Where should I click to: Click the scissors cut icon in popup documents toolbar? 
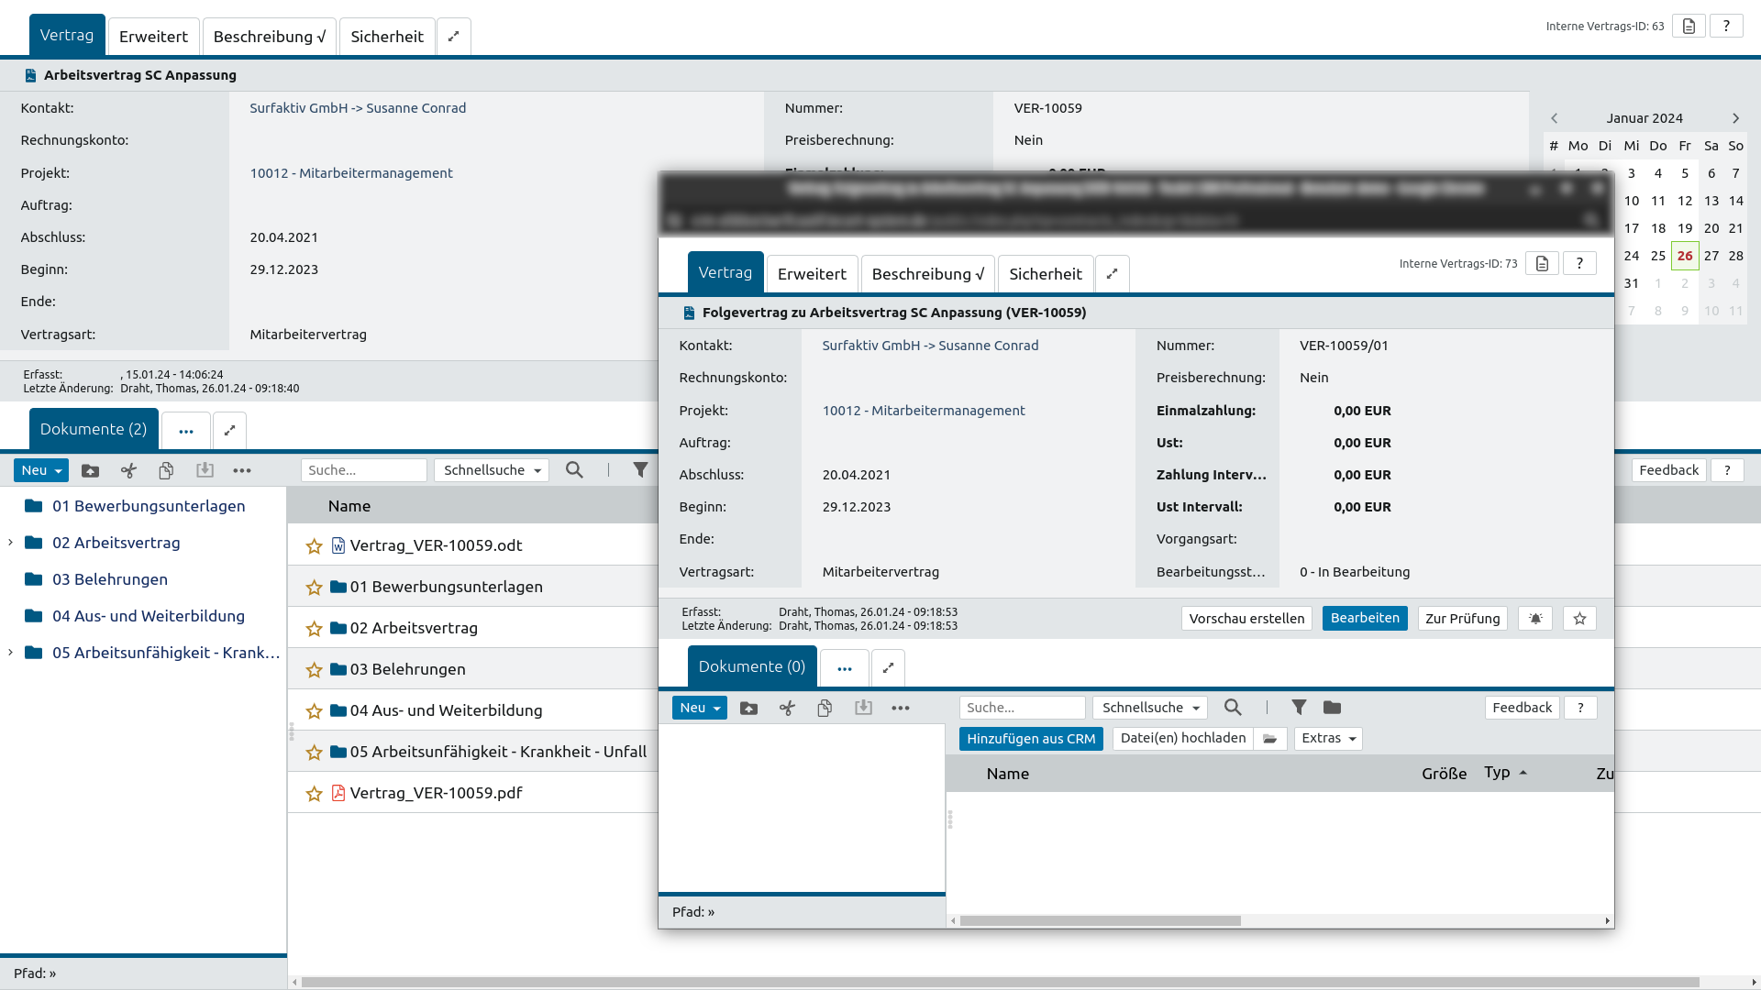click(x=787, y=708)
